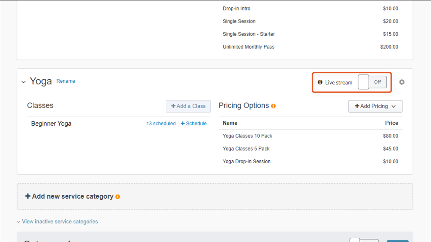Image resolution: width=431 pixels, height=242 pixels.
Task: Click plus icon on Add new service category
Action: pos(28,196)
